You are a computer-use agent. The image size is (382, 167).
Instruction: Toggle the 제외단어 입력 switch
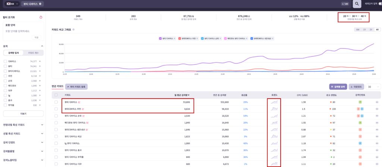(x=380, y=3)
